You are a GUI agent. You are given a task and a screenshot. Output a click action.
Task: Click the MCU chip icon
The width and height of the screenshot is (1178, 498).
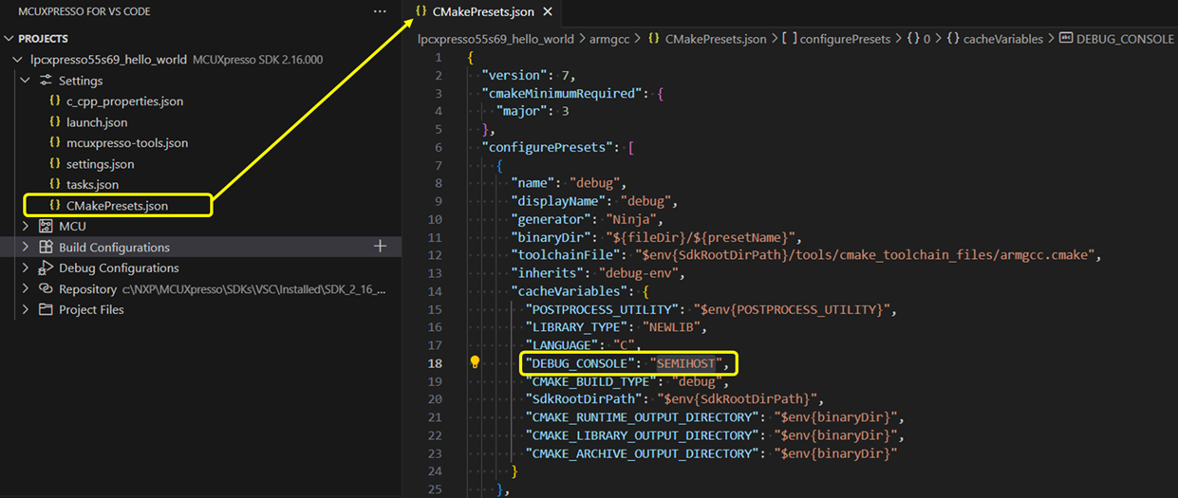pyautogui.click(x=45, y=227)
